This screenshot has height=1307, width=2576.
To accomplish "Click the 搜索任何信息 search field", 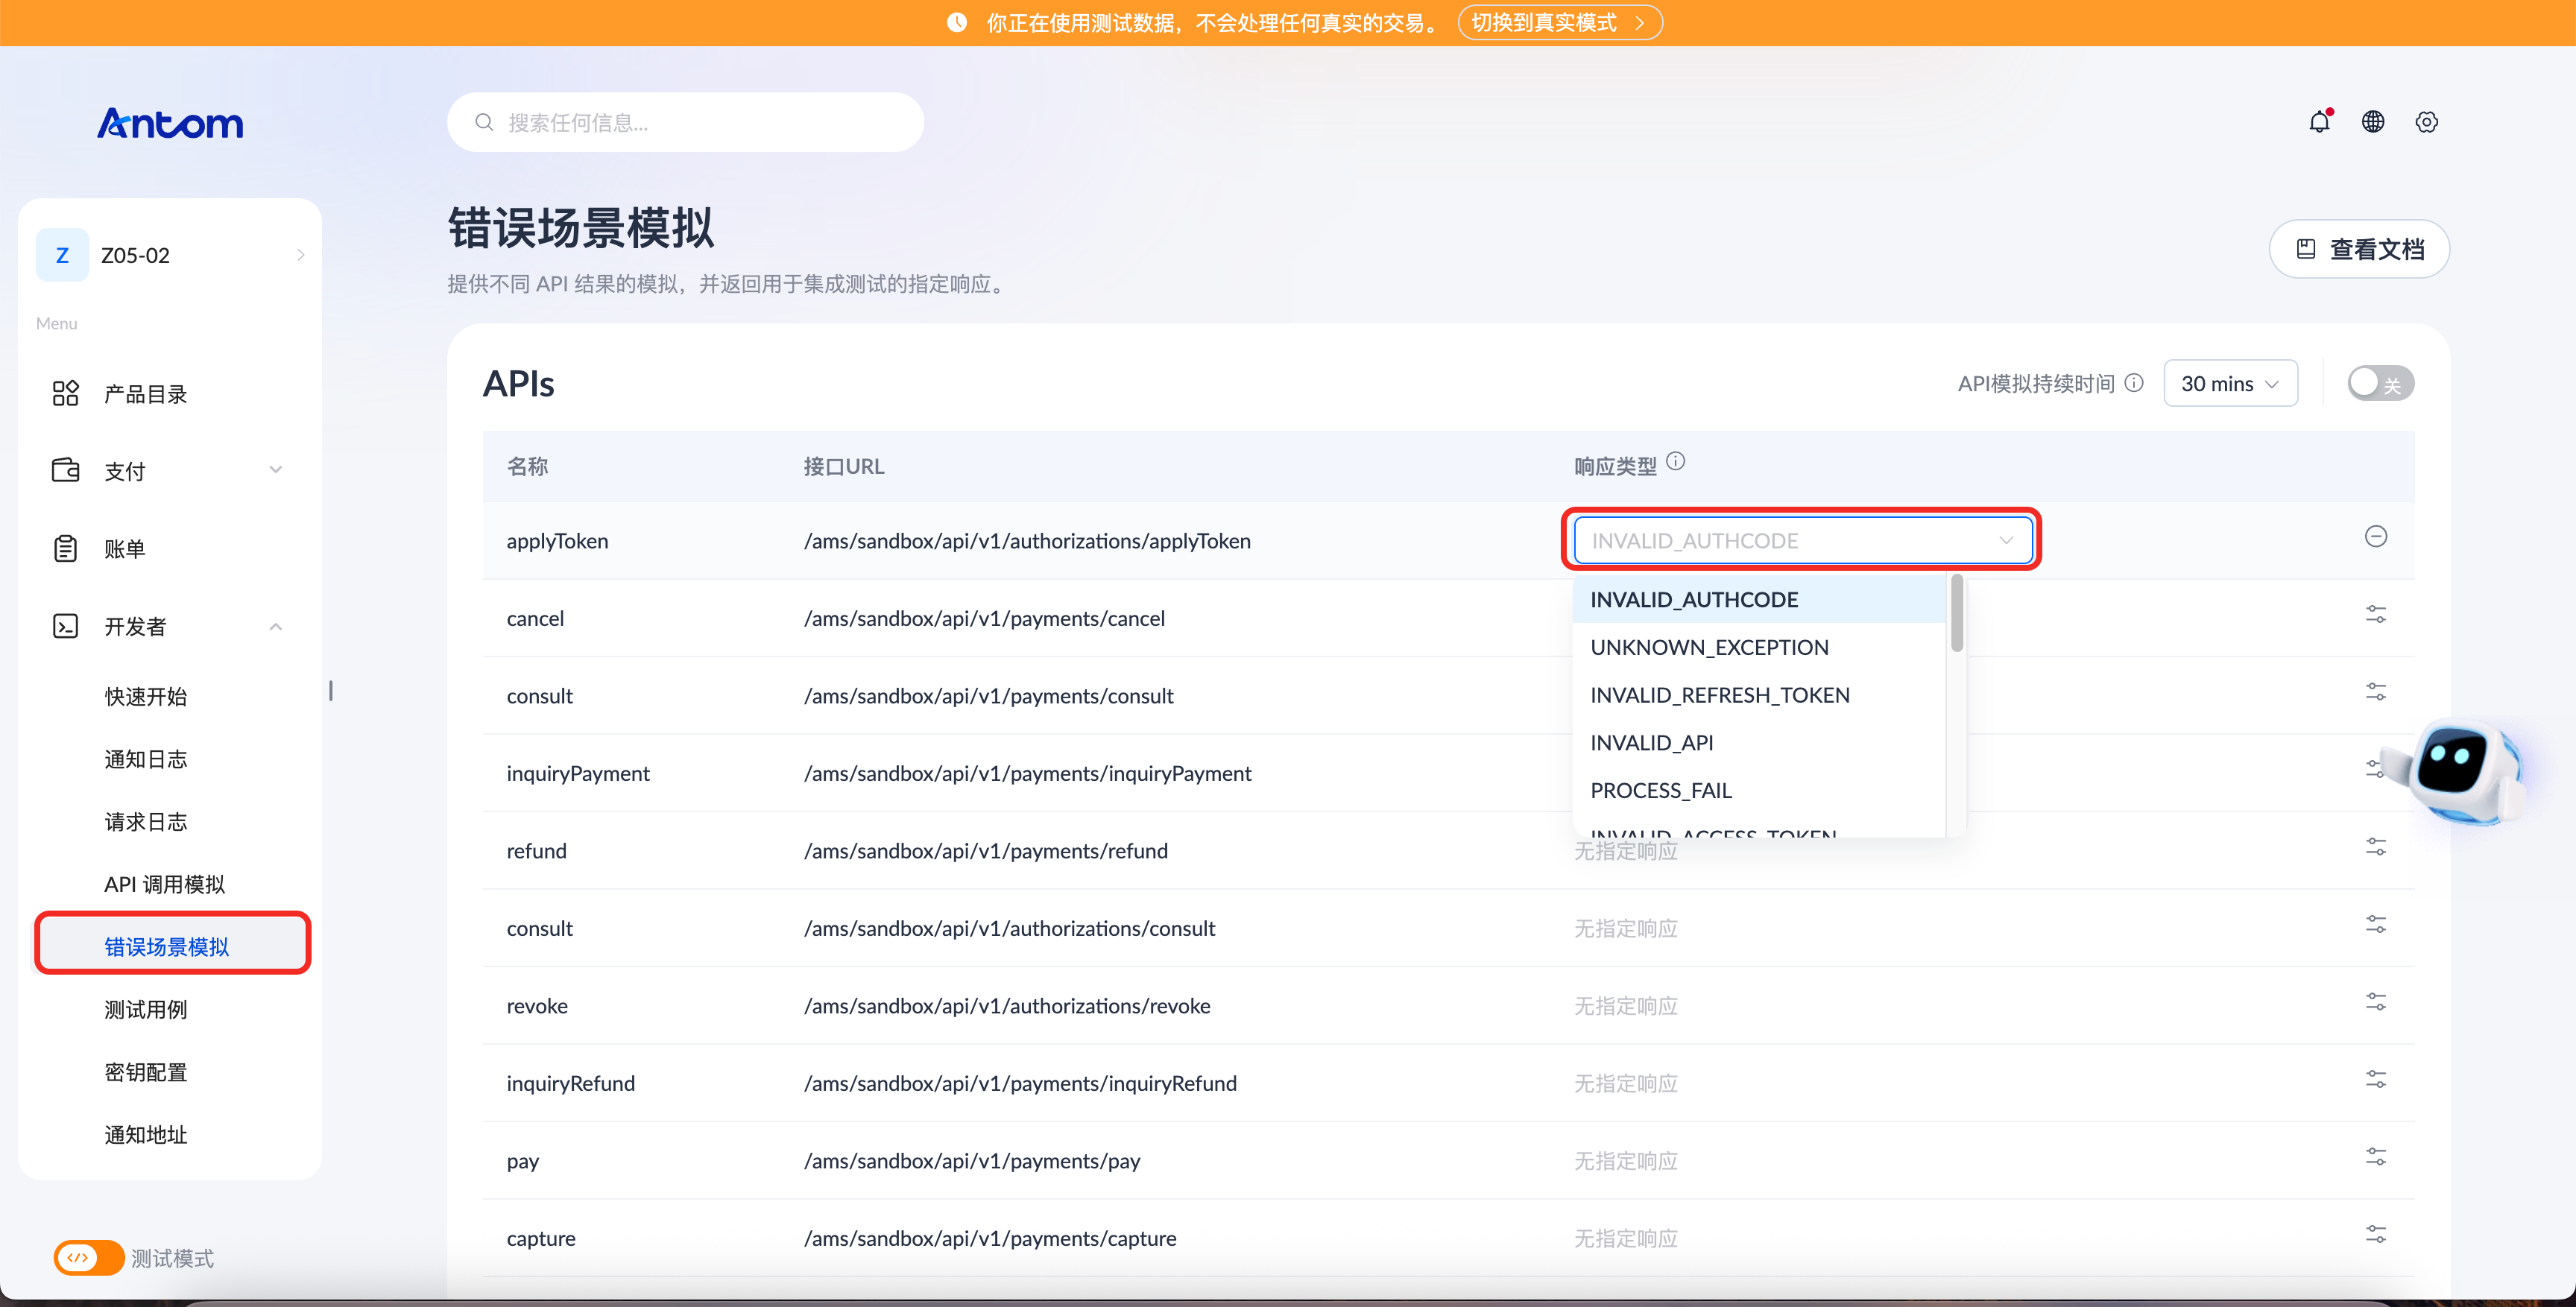I will [x=685, y=122].
